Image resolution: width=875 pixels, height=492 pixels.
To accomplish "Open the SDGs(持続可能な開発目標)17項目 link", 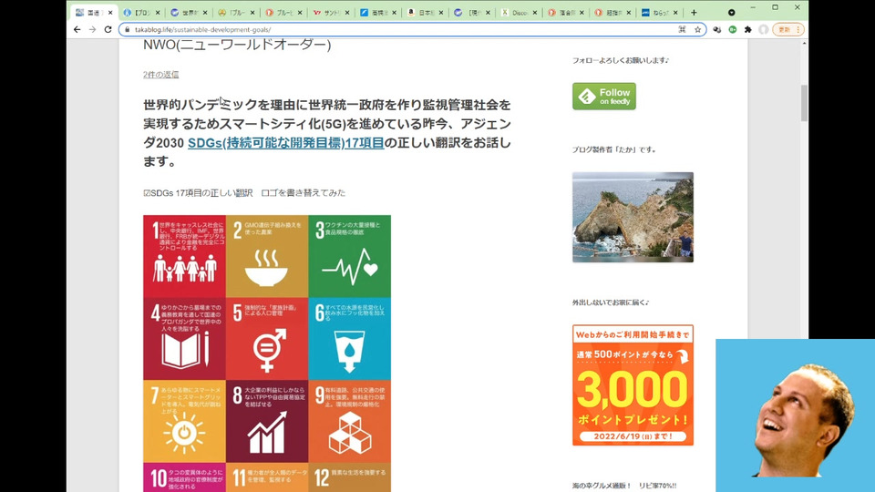I will tap(285, 143).
